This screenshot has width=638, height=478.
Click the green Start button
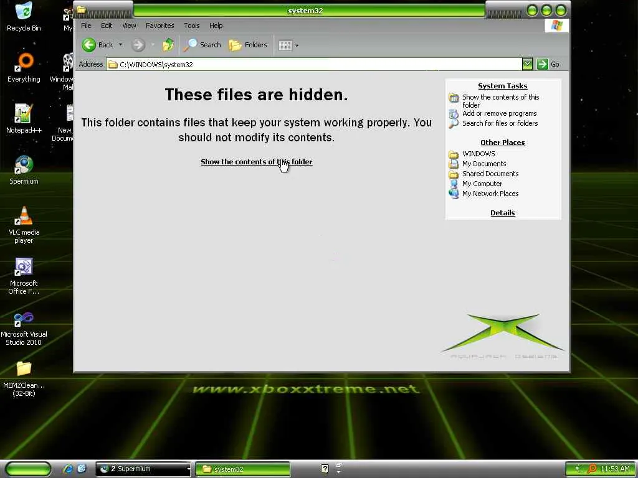28,469
